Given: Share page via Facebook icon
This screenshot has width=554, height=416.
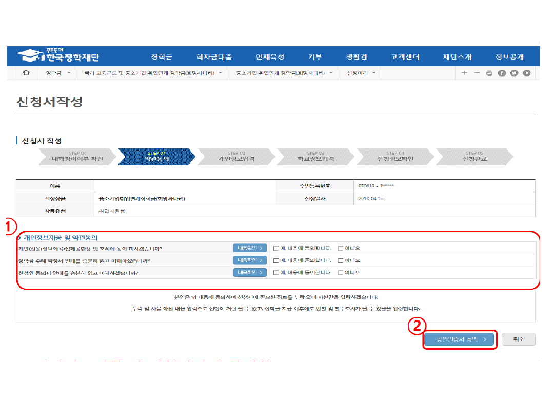Looking at the screenshot, I should tap(502, 73).
